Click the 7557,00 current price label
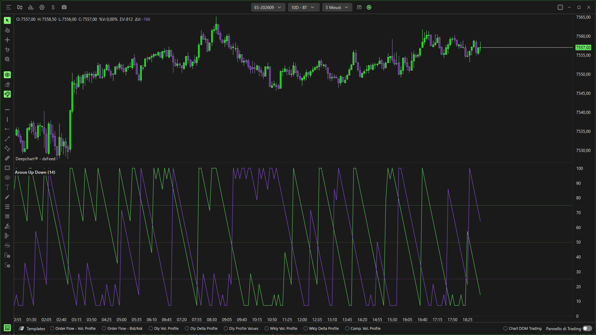 [583, 47]
